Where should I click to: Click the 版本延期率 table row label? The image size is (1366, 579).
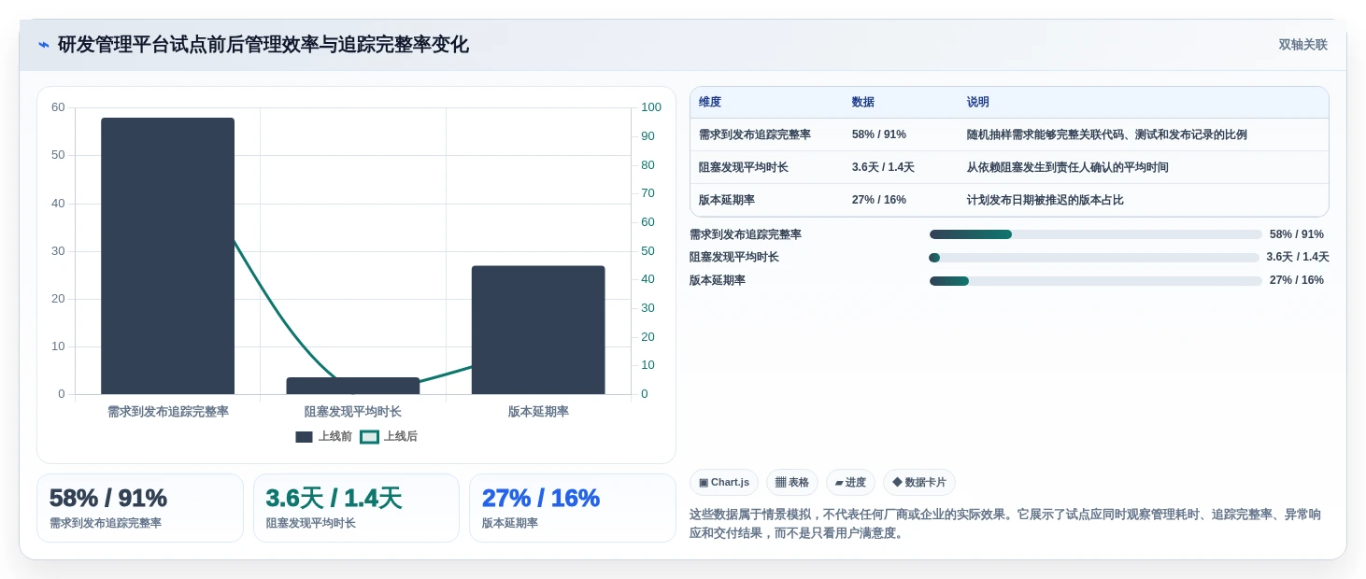click(727, 200)
